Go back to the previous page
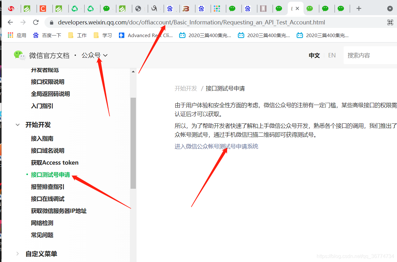The width and height of the screenshot is (397, 262). click(x=10, y=22)
